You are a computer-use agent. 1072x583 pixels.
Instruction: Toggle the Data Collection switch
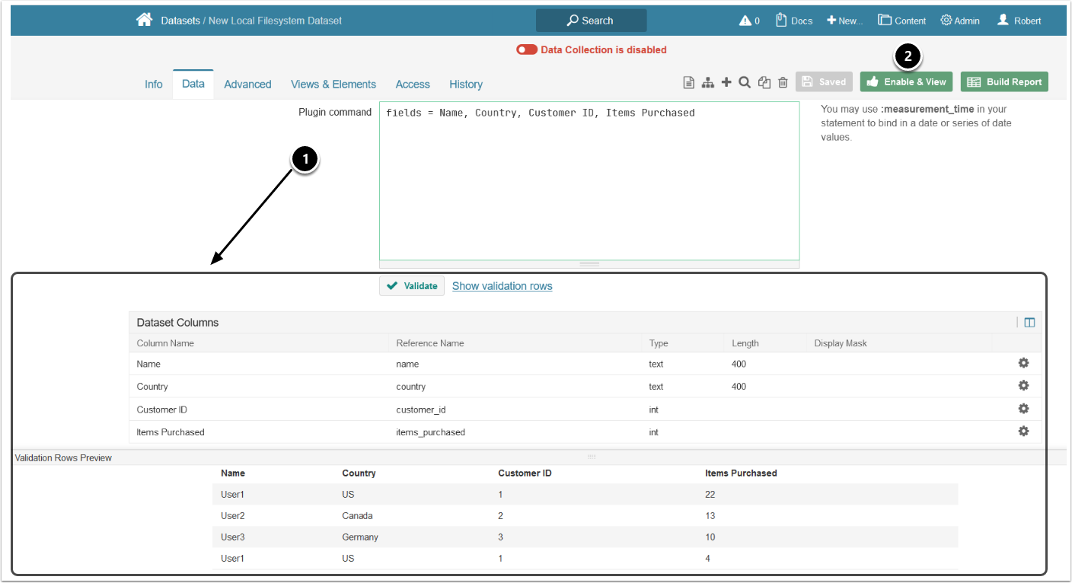click(x=526, y=50)
